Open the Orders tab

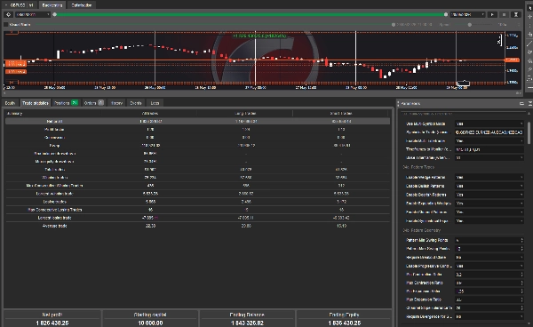(93, 103)
